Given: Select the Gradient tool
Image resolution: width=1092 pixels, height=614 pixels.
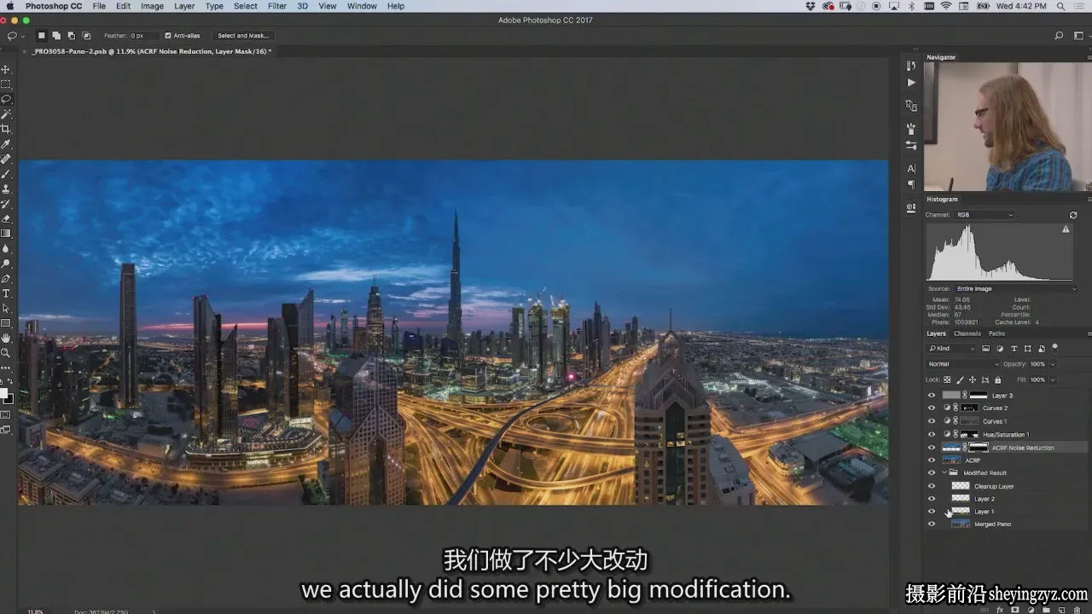Looking at the screenshot, I should pos(6,234).
